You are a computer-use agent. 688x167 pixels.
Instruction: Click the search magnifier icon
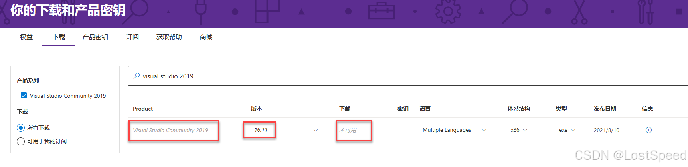click(x=136, y=76)
